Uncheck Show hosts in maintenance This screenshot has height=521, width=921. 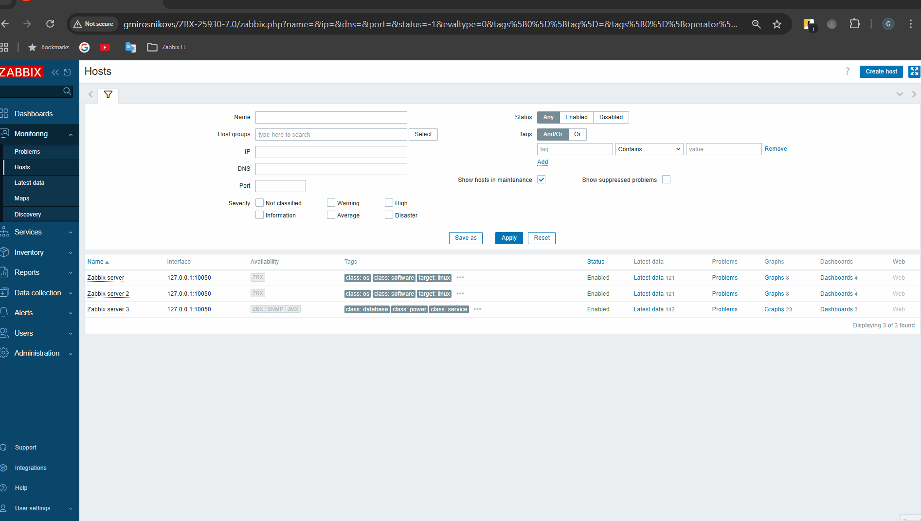coord(541,180)
